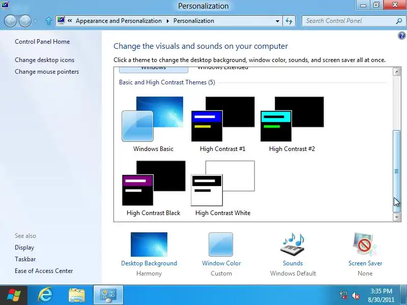Image resolution: width=407 pixels, height=305 pixels.
Task: Click the Control Panel taskbar button
Action: click(108, 295)
